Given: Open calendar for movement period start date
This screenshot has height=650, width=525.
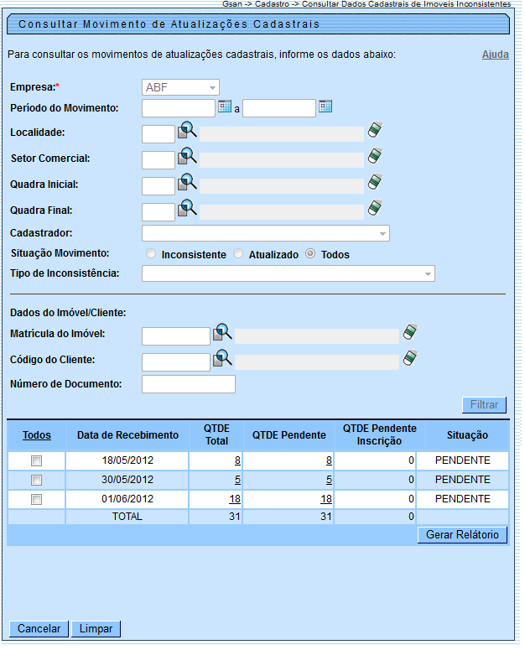Looking at the screenshot, I should point(224,107).
